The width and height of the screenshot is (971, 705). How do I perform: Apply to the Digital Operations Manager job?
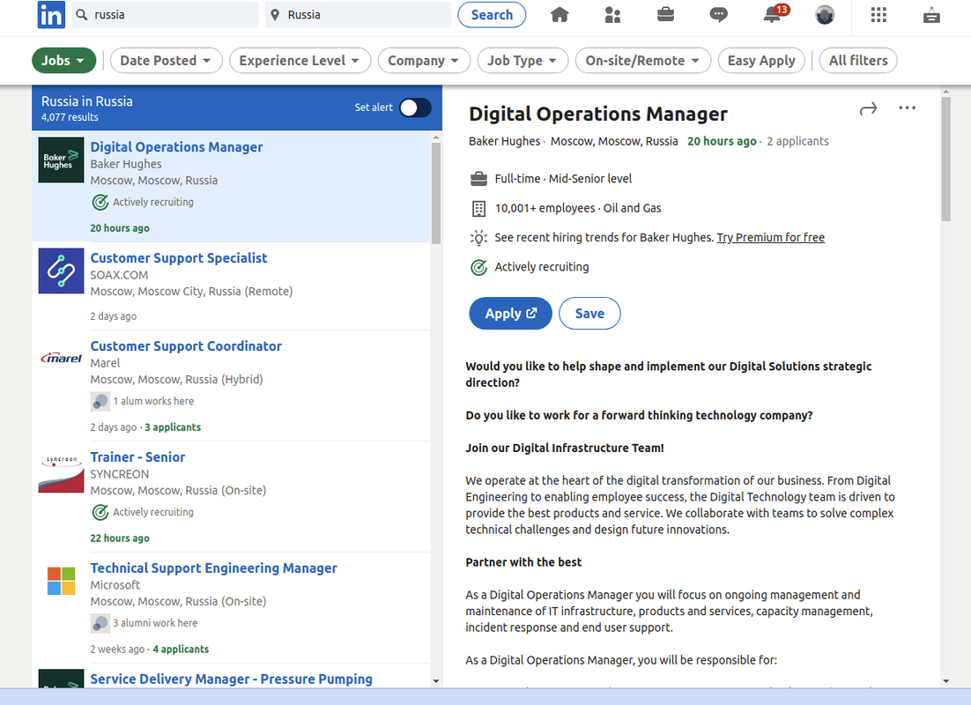pos(510,314)
